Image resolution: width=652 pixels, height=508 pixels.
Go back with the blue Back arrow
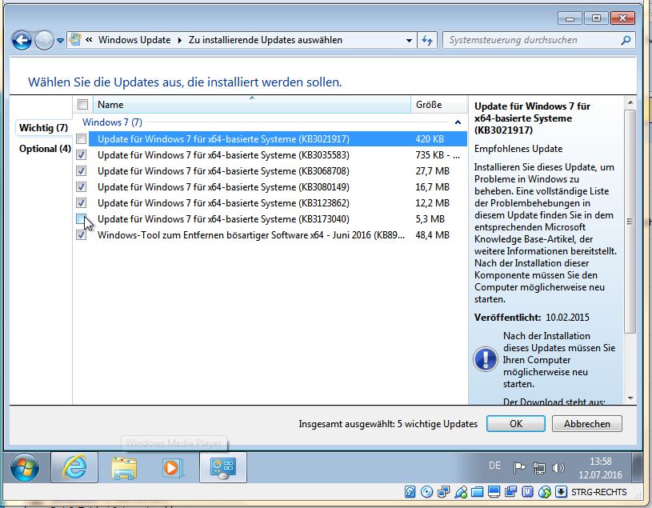[x=22, y=40]
